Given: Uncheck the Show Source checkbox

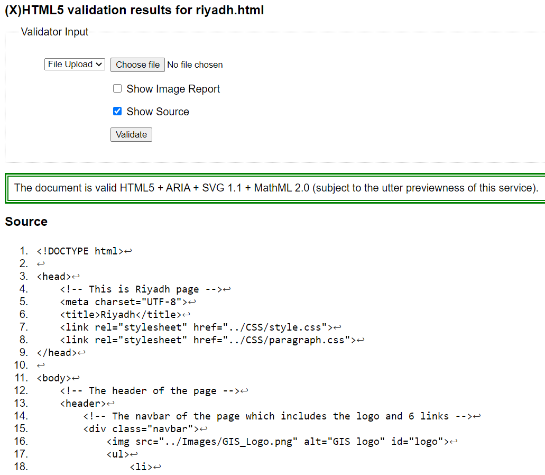Looking at the screenshot, I should tap(117, 112).
